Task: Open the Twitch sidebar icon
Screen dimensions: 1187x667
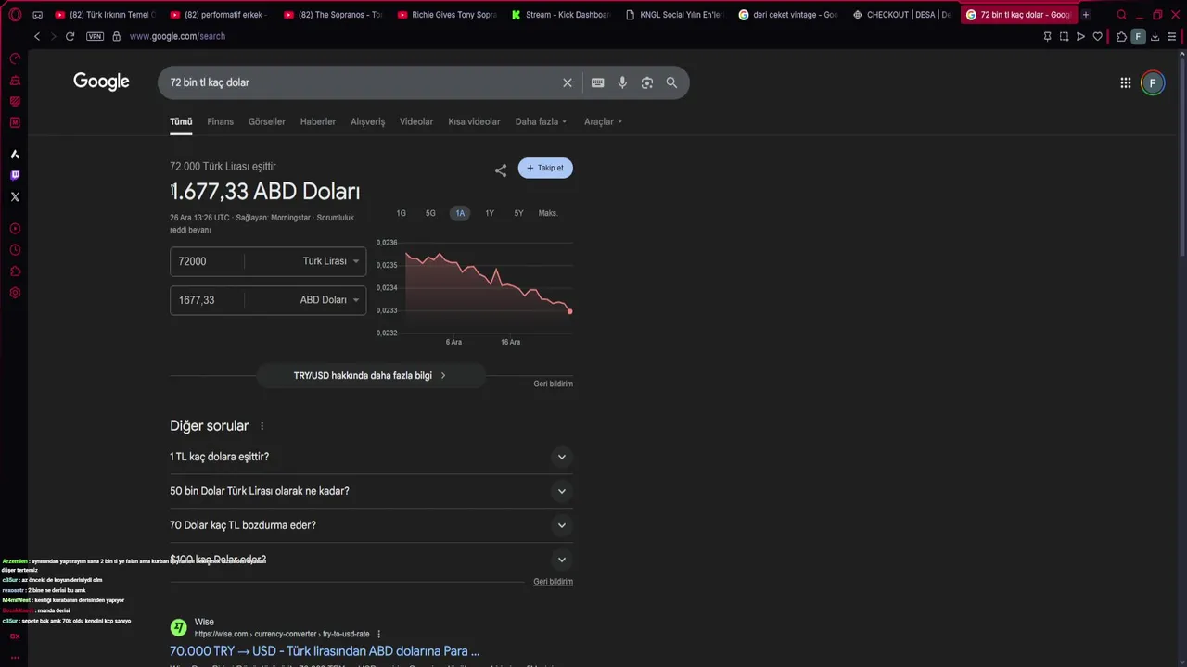Action: coord(15,175)
